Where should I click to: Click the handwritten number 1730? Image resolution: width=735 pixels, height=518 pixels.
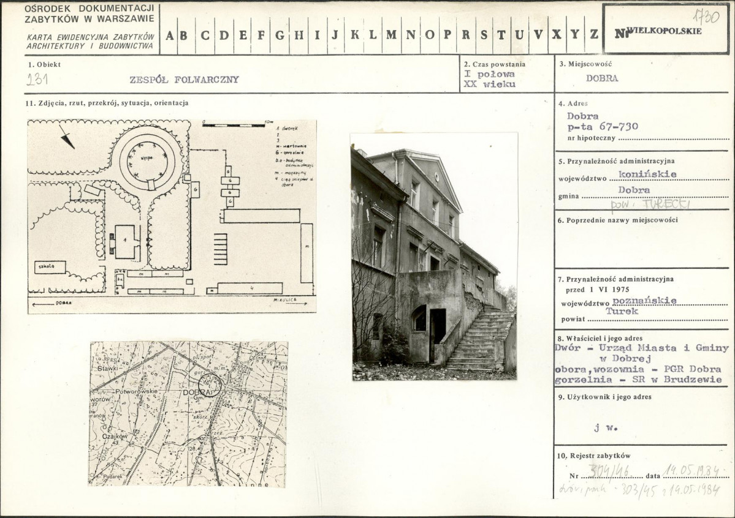point(706,17)
